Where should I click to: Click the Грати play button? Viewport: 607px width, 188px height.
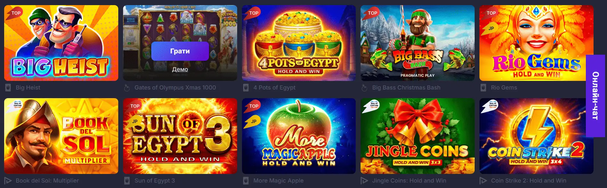pyautogui.click(x=180, y=51)
